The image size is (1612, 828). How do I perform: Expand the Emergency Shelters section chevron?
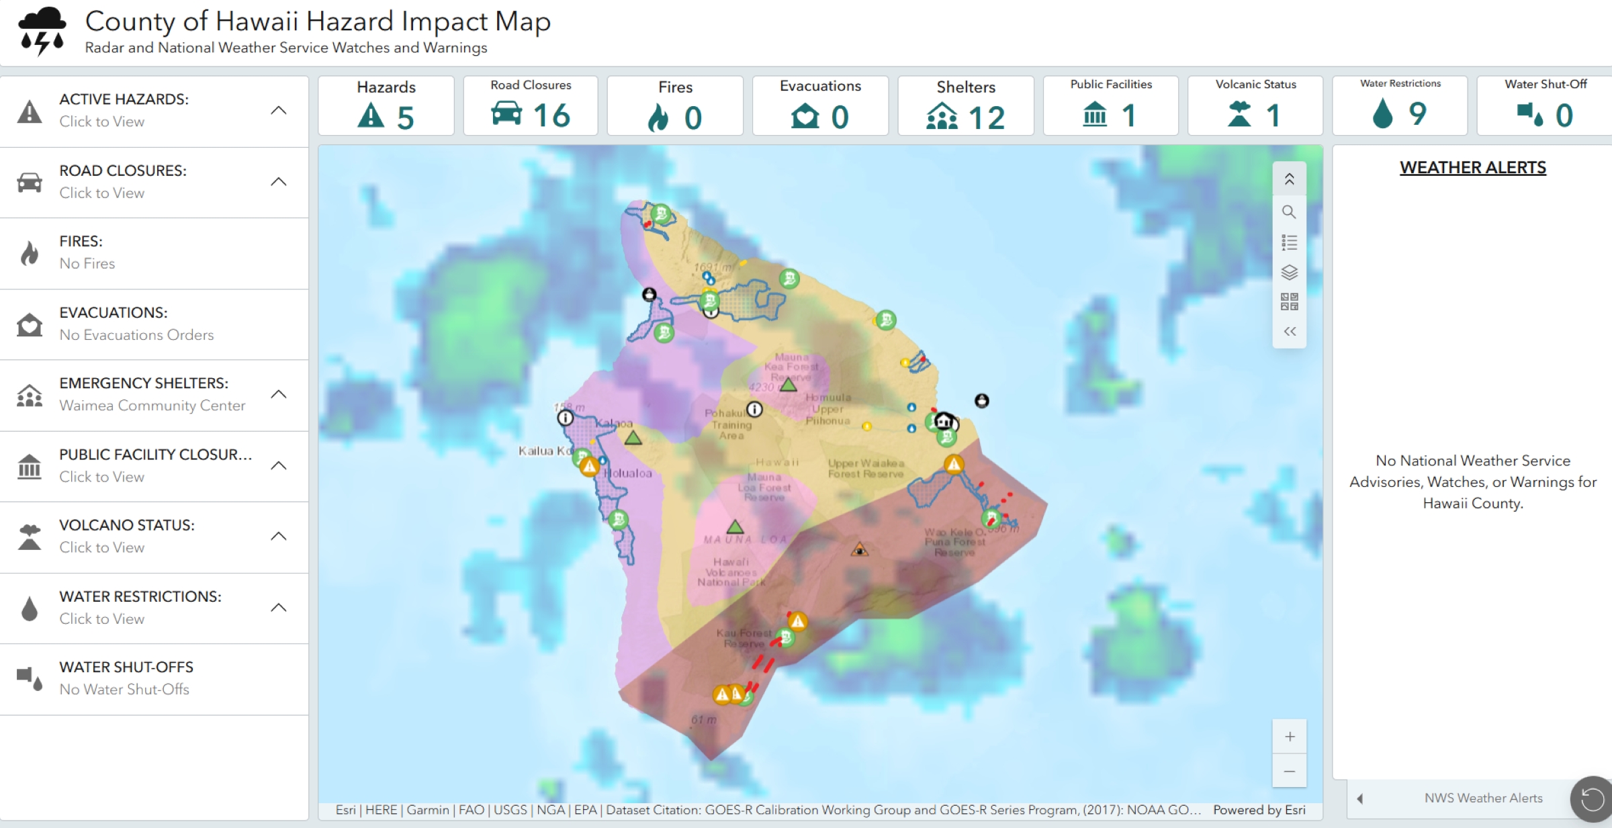(279, 394)
